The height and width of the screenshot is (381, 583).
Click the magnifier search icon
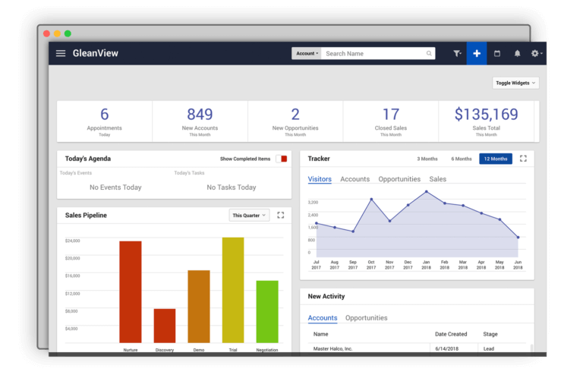point(429,54)
